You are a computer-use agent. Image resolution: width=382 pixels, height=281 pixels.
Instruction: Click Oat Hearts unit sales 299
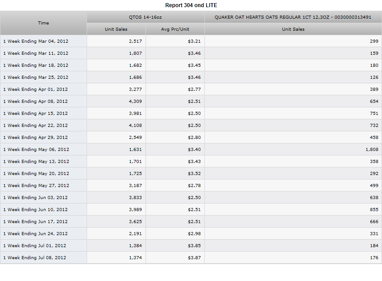pos(374,41)
